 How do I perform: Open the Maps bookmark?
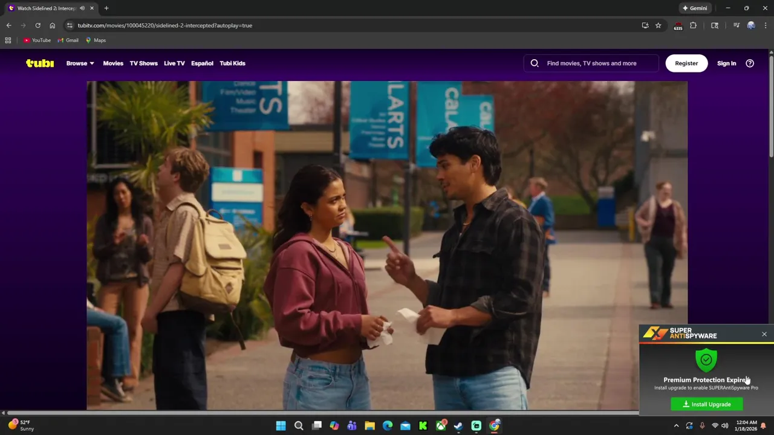(x=96, y=40)
